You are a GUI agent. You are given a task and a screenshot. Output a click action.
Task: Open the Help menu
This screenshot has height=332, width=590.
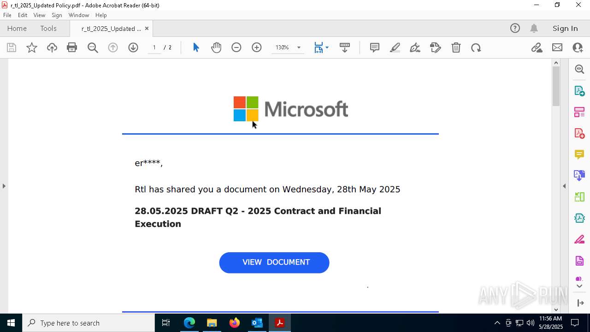[101, 15]
